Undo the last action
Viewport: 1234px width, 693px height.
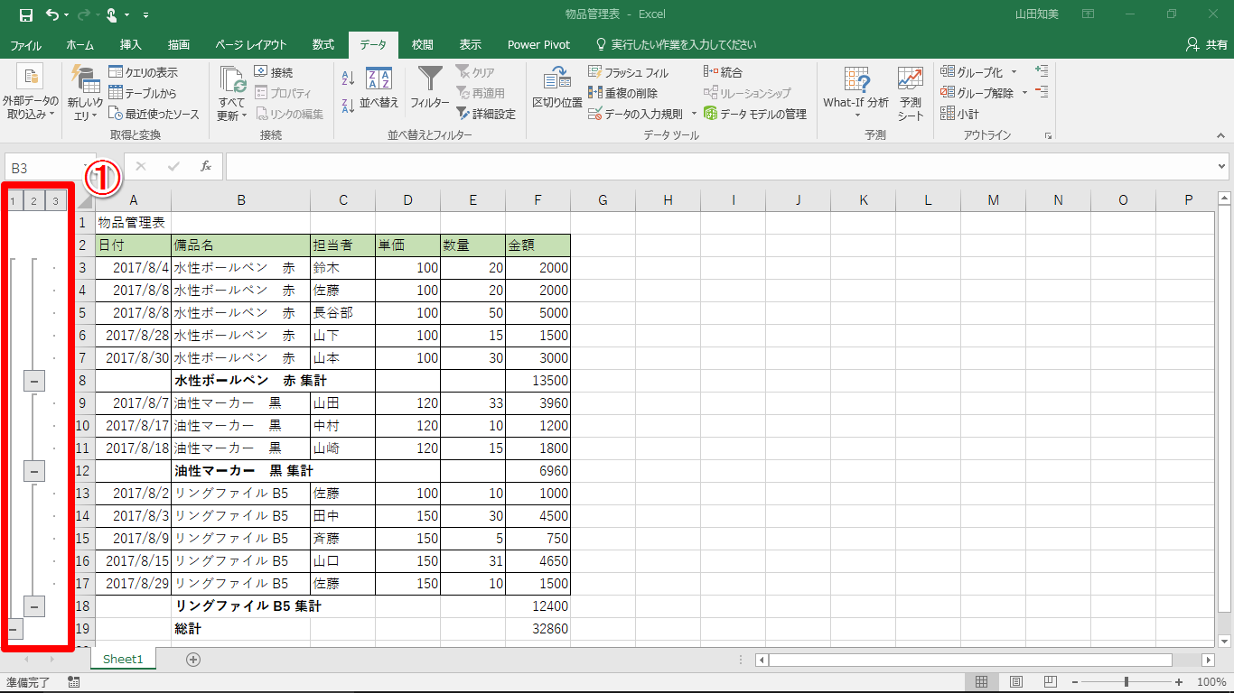(x=52, y=14)
